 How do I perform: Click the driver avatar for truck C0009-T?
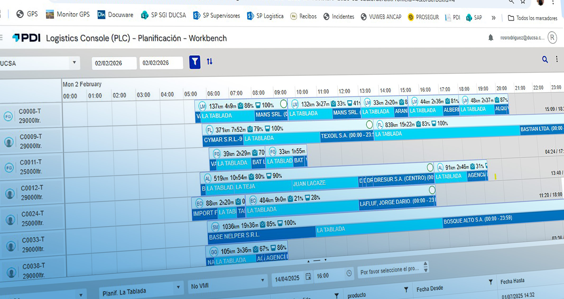[x=9, y=142]
